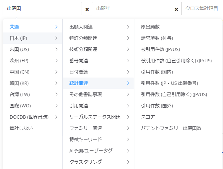Open the クロス集計項目 field
Screen dimensions: 223x169
click(202, 9)
